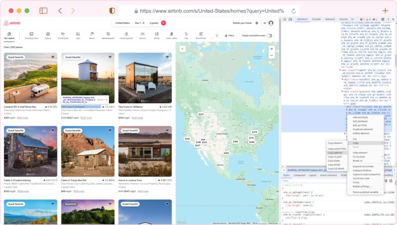Open the Tiny home in Williams photo
Image resolution: width=397 pixels, height=225 pixels.
(x=145, y=78)
